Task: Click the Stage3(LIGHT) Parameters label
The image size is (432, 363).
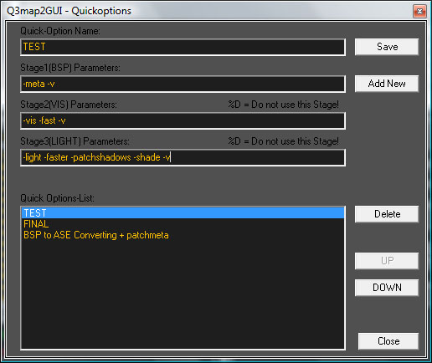Action: point(75,141)
